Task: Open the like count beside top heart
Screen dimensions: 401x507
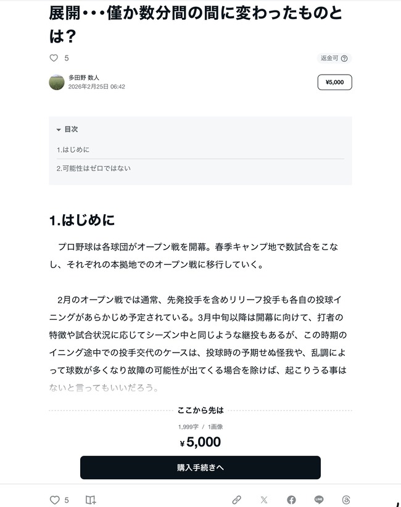Action: (x=67, y=58)
